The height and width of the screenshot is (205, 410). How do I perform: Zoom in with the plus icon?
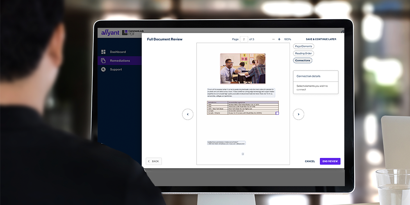coord(279,39)
